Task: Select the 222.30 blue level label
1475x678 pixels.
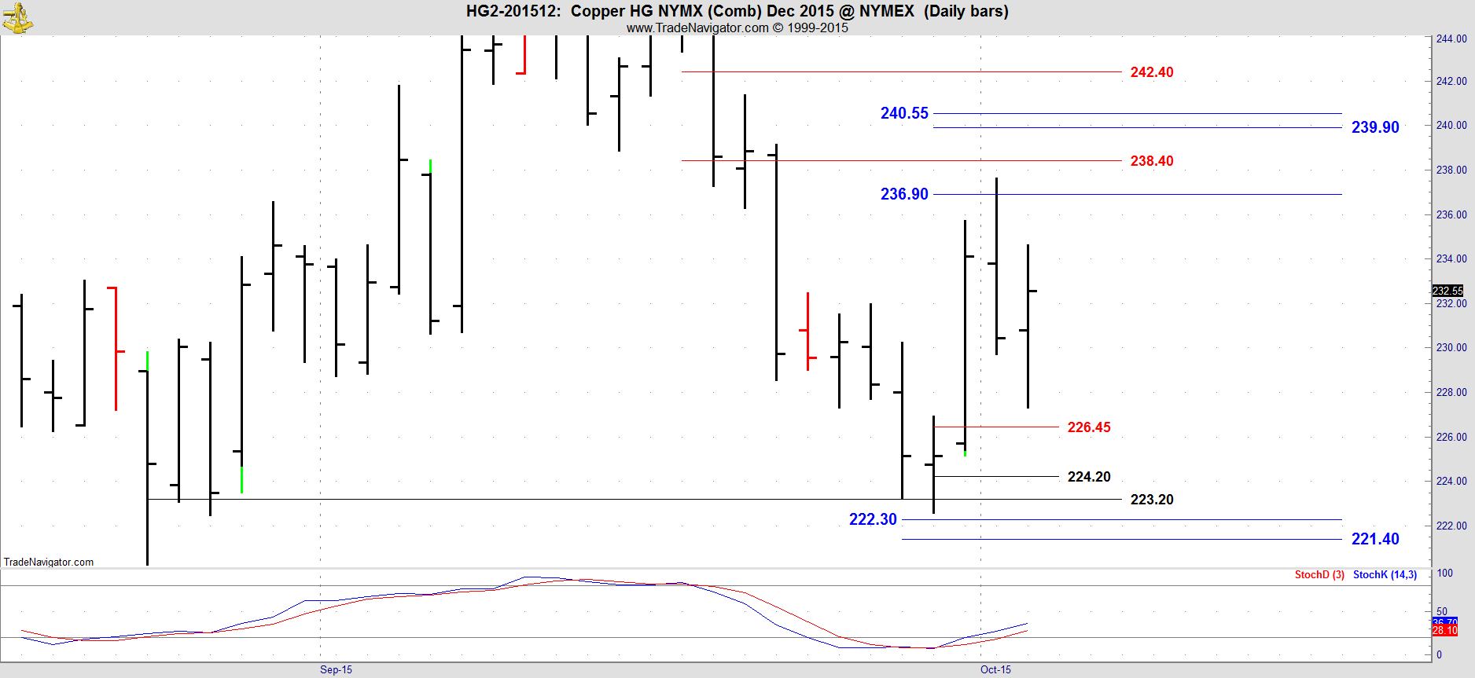Action: (x=873, y=519)
